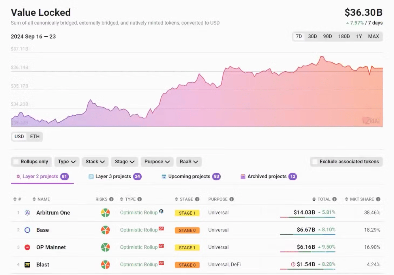
Task: Click the Layer 3 projects tab icon
Action: coord(91,177)
